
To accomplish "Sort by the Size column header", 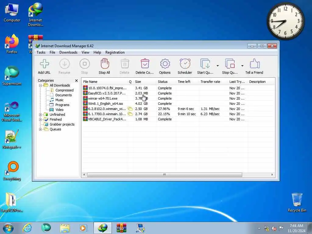I will [x=145, y=82].
